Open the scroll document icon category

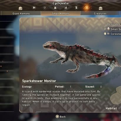76,8
